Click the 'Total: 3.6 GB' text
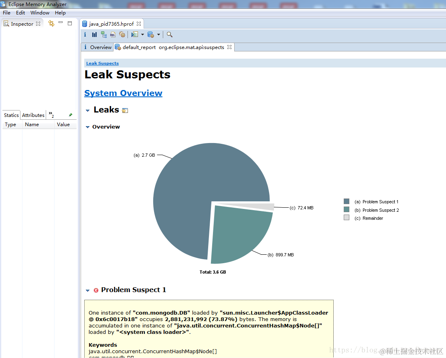The height and width of the screenshot is (358, 446). coord(213,272)
